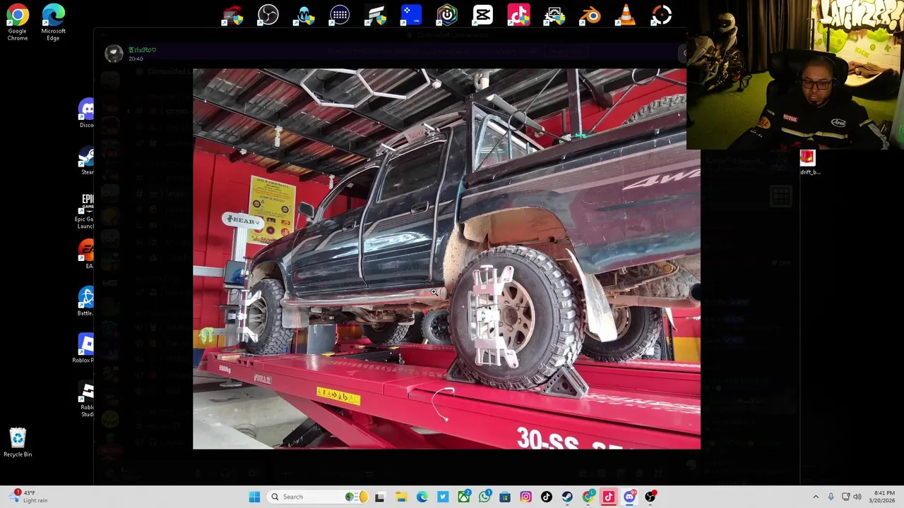
Task: Open drift_b file on desktop
Action: coord(808,162)
